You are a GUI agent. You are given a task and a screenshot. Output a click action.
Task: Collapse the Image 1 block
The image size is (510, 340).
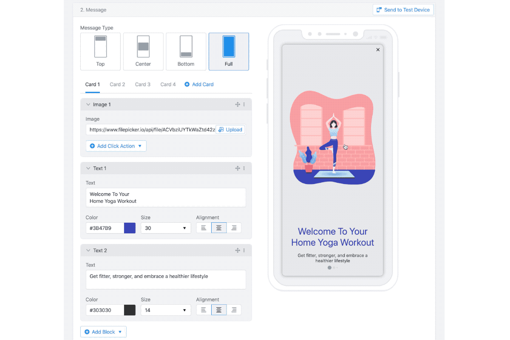click(88, 105)
